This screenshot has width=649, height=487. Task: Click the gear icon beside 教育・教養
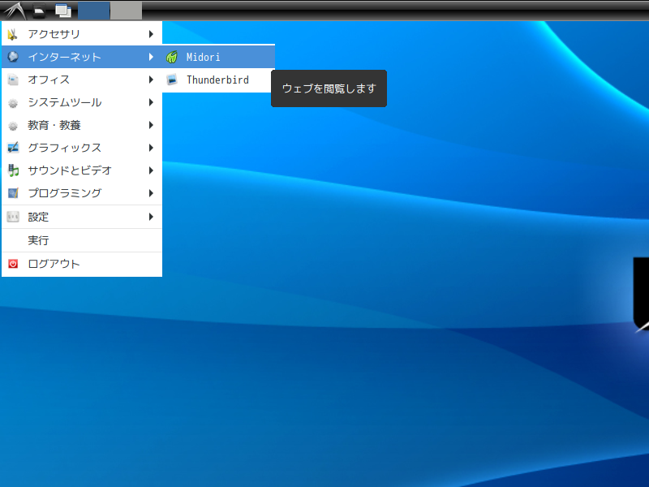pyautogui.click(x=13, y=126)
